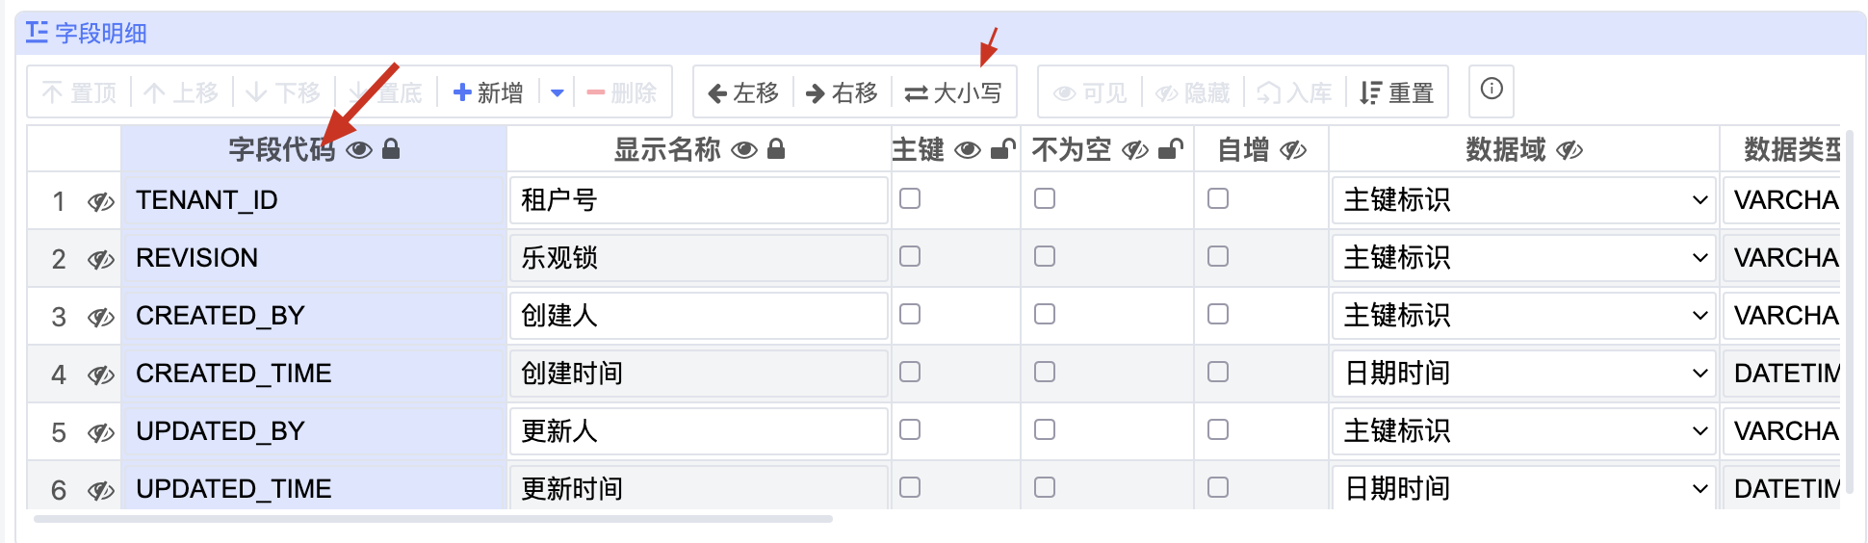This screenshot has width=1868, height=543.
Task: Click the 右移 right arrow button
Action: pyautogui.click(x=842, y=92)
